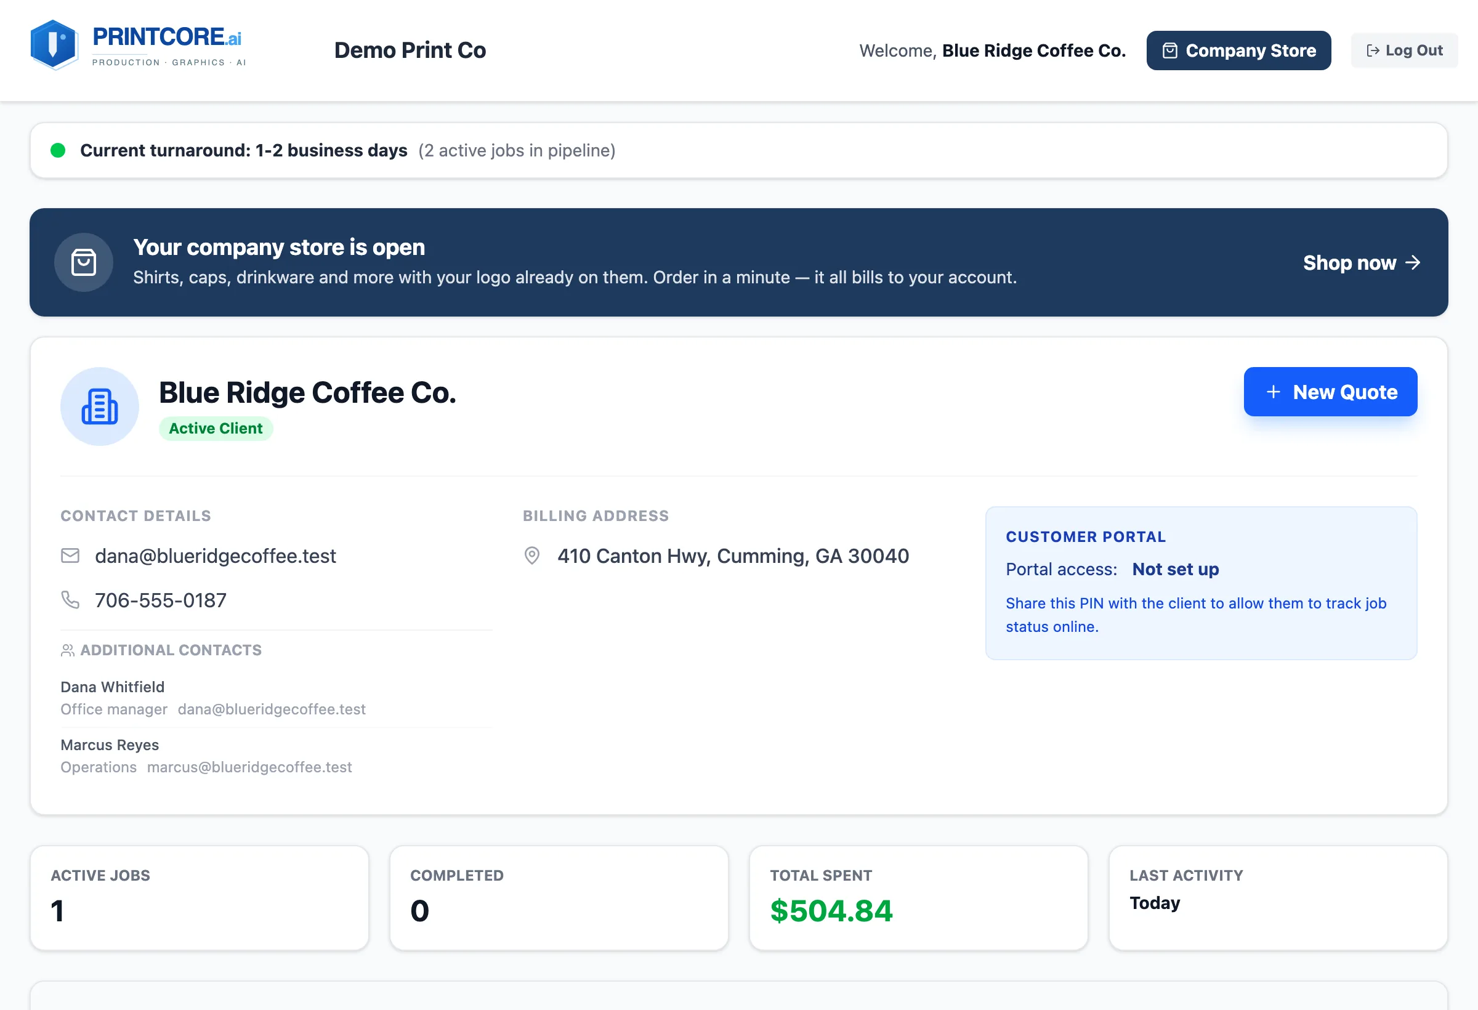
Task: Click the phone icon beside 706-555-0187
Action: click(70, 600)
